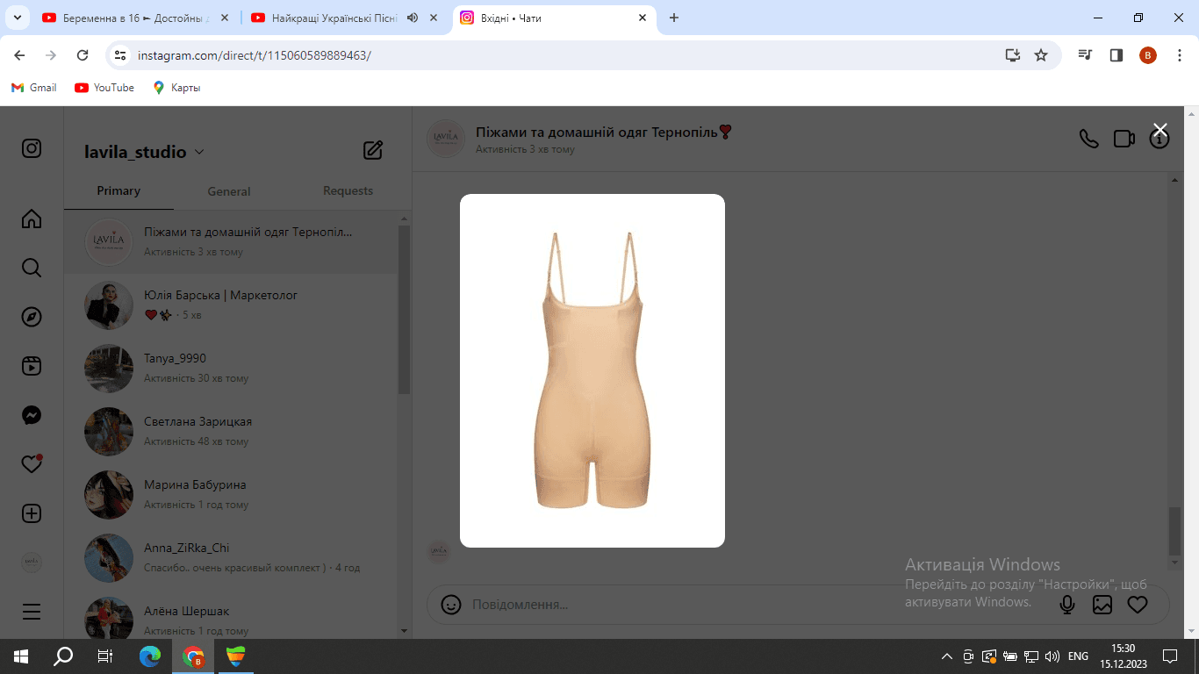The width and height of the screenshot is (1199, 674).
Task: Open chat with Tanya_9990
Action: [x=230, y=369]
